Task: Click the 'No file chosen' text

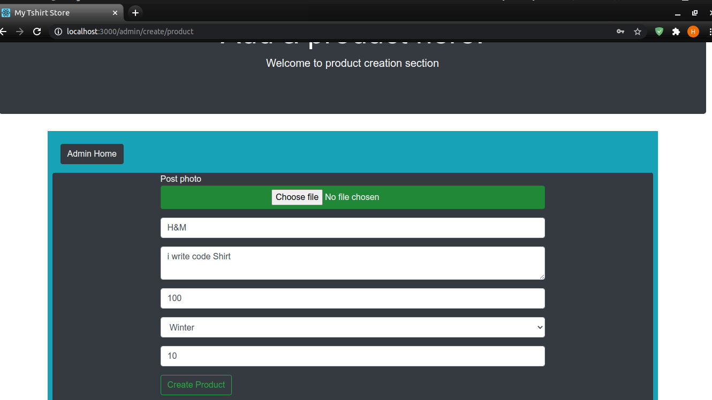Action: pyautogui.click(x=352, y=197)
